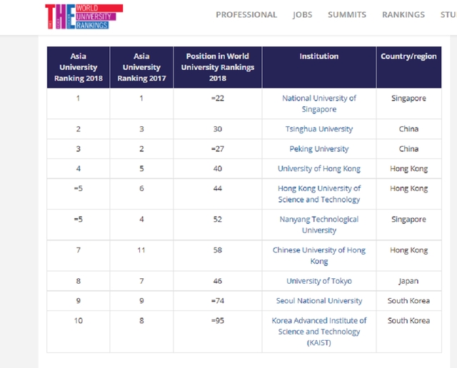This screenshot has width=457, height=368.
Task: Click the Japan country cell
Action: pyautogui.click(x=408, y=281)
